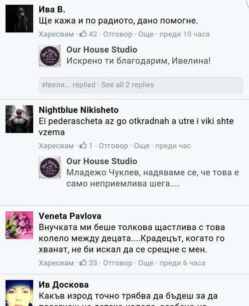
Task: Open Nightblue Nikisheto's muscular avatar
Action: tap(19, 119)
